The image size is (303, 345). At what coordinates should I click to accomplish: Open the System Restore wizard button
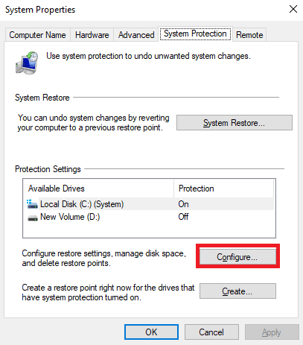coord(235,123)
